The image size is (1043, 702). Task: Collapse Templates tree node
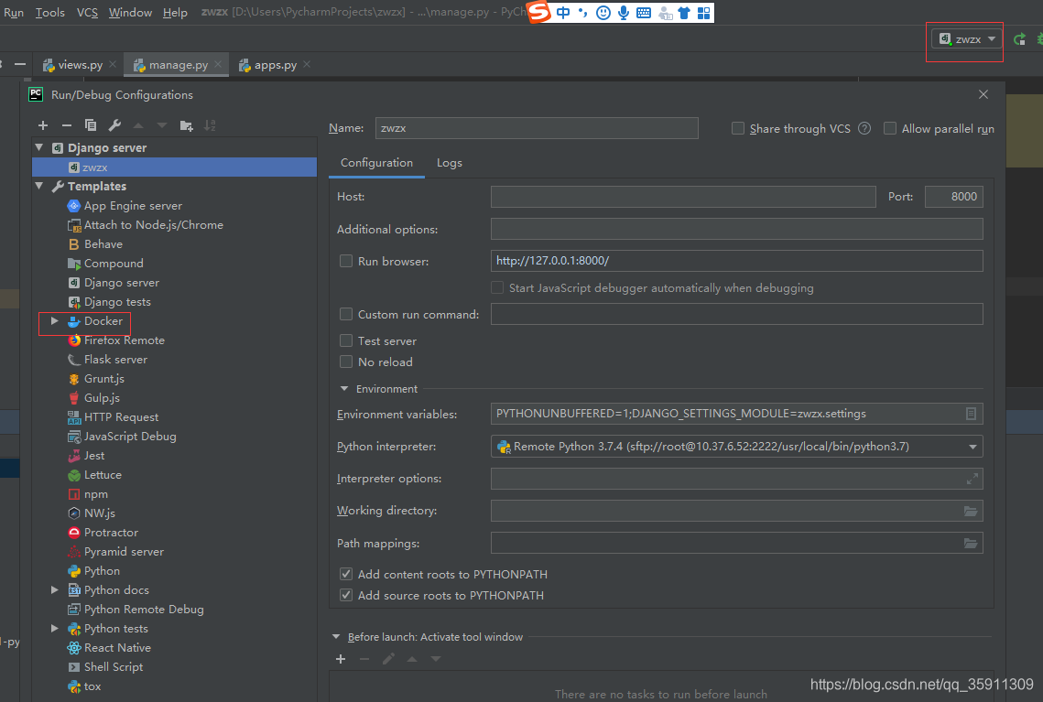tap(39, 186)
